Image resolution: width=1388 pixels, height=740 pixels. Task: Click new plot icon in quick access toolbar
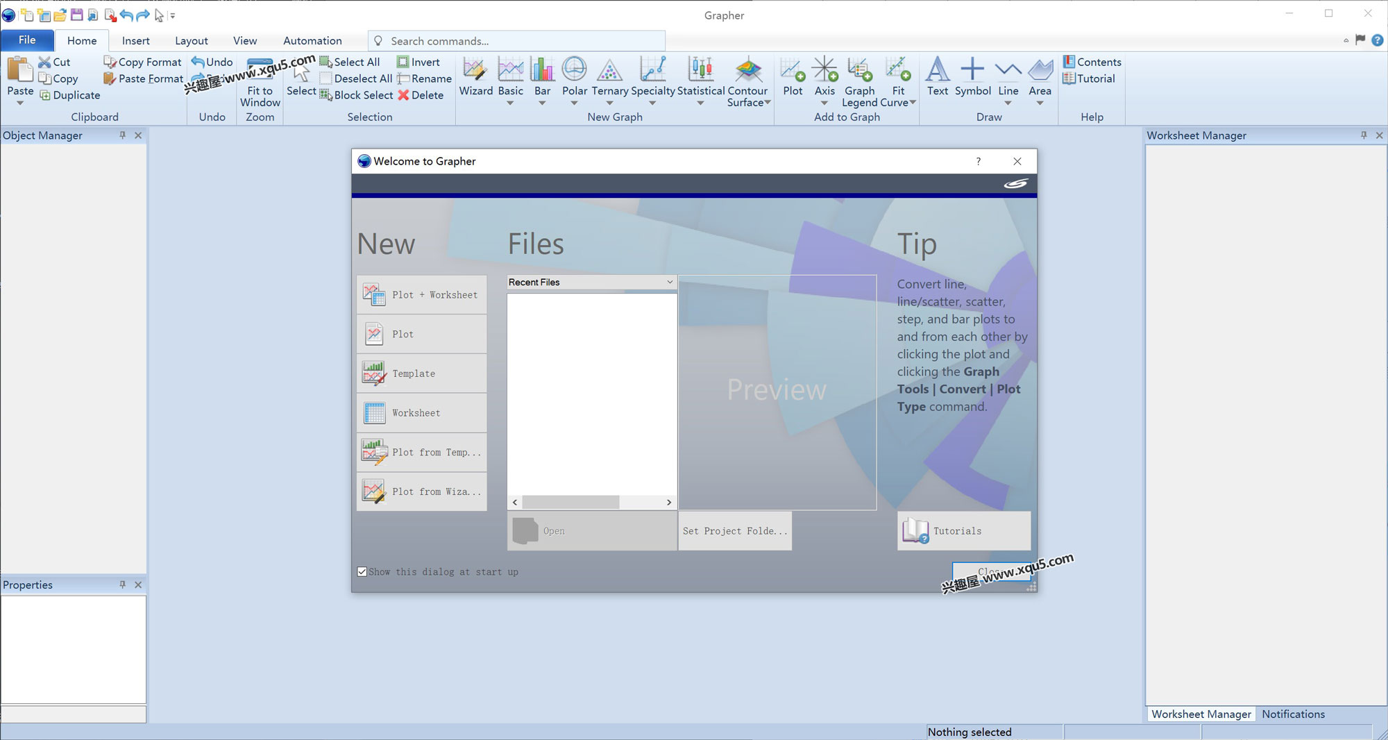click(x=26, y=15)
